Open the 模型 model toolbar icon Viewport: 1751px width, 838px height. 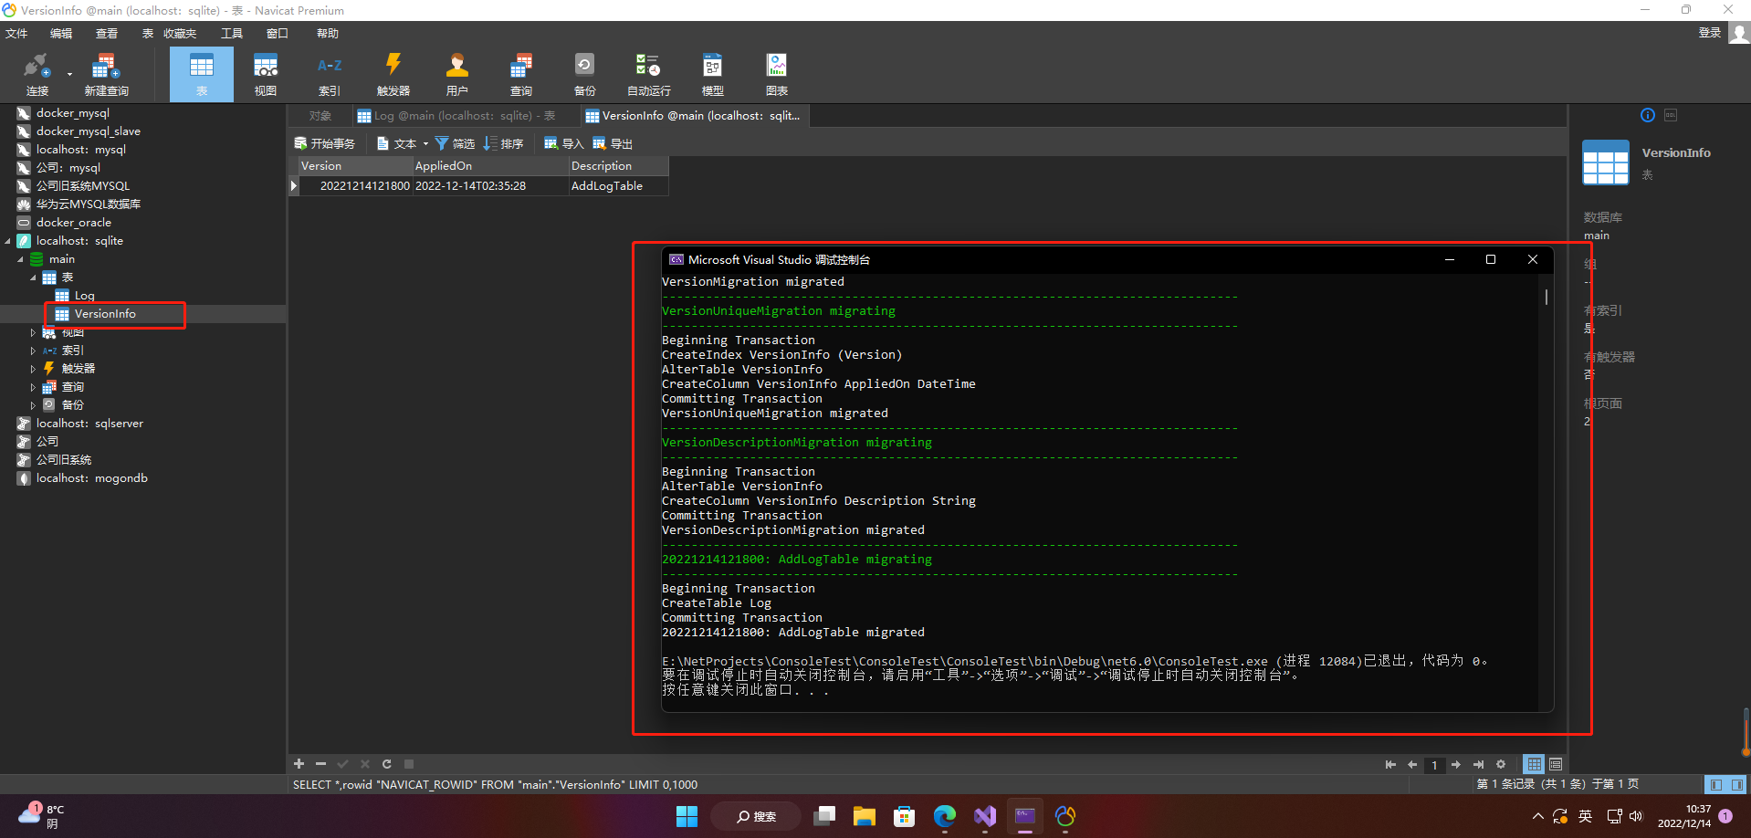713,74
